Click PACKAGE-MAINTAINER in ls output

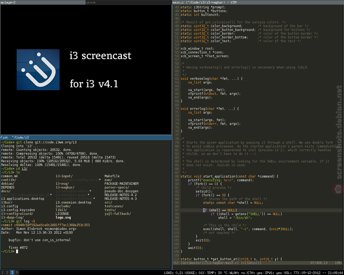pyautogui.click(x=122, y=183)
